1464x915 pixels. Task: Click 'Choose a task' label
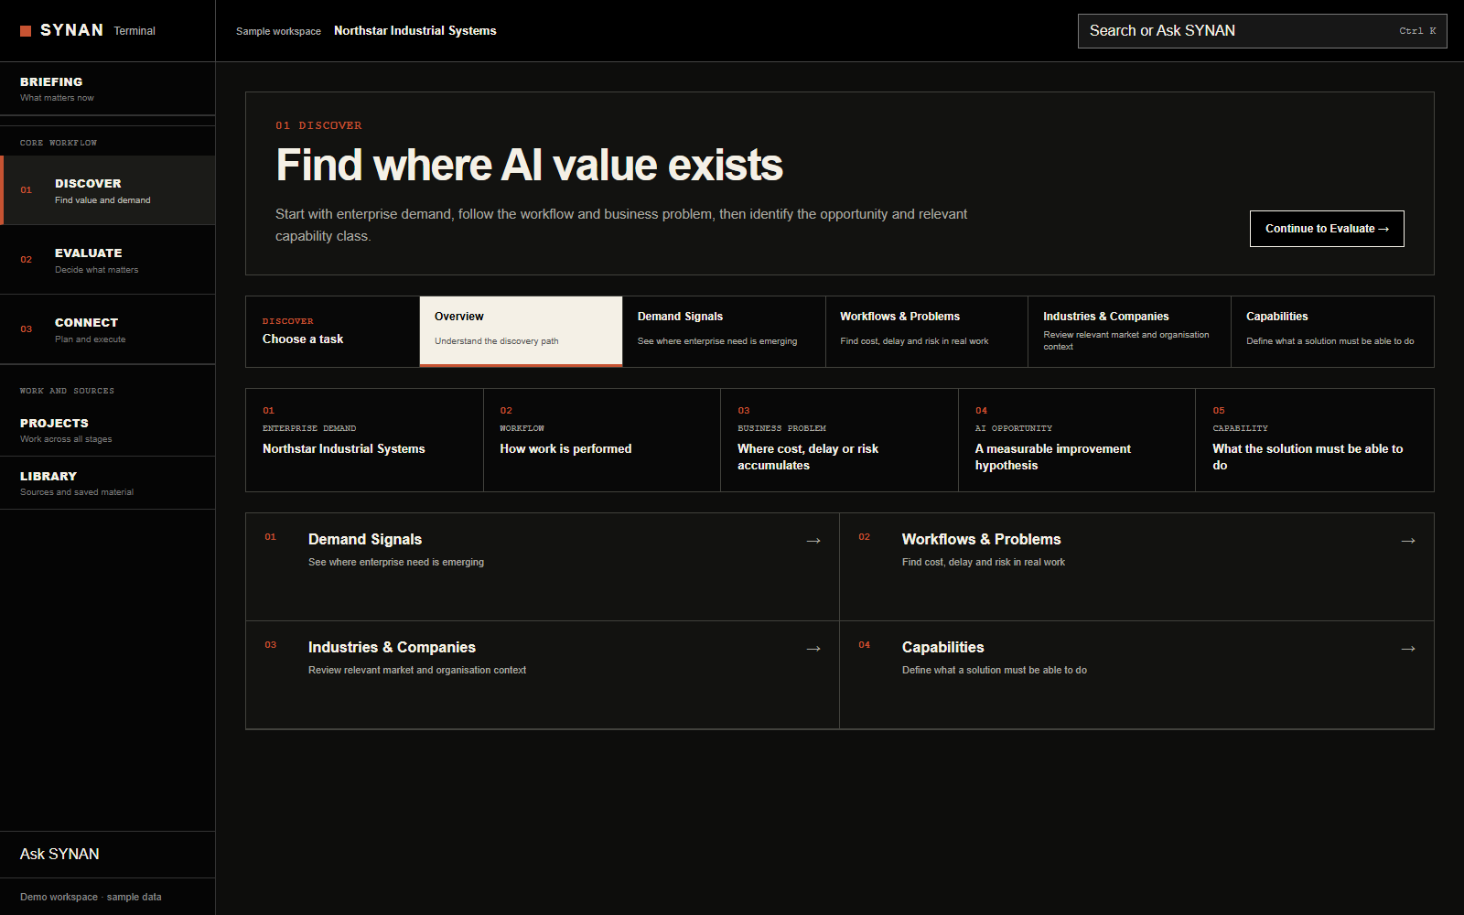pos(303,339)
